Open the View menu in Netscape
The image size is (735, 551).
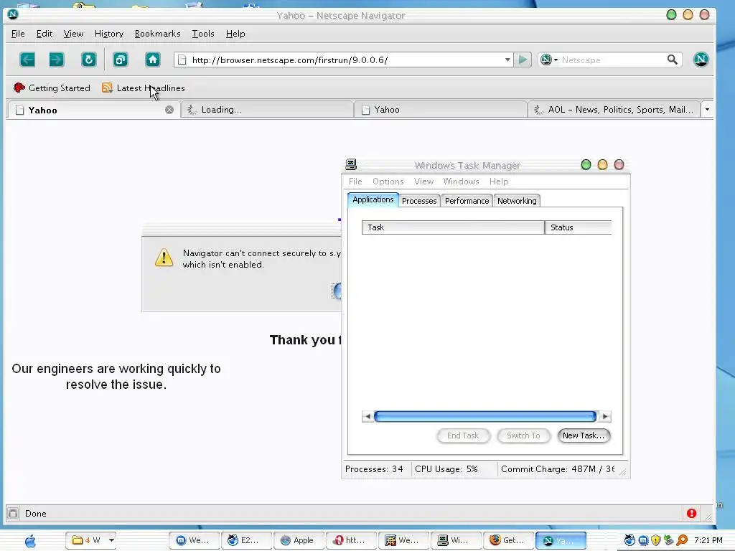pyautogui.click(x=73, y=33)
